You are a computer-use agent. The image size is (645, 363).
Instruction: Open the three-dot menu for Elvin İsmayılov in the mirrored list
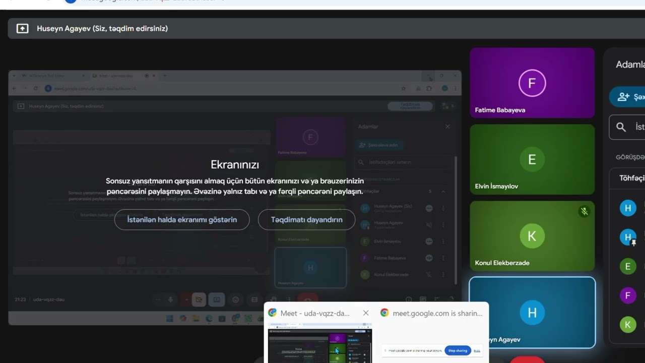click(443, 241)
